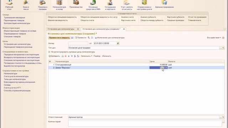Open the Производство section

(76, 4)
